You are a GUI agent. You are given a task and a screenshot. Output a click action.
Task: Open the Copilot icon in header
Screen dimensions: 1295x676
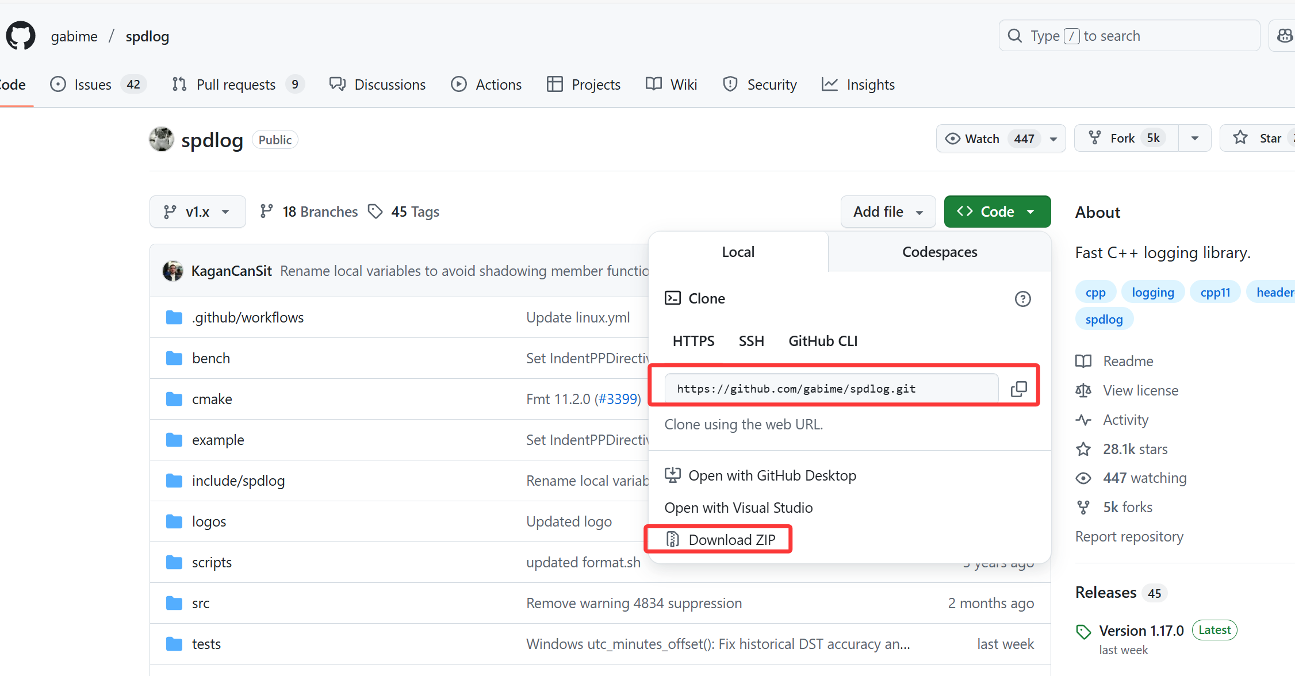click(x=1284, y=36)
